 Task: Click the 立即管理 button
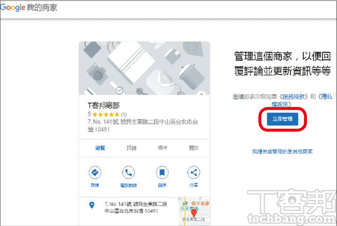pos(283,119)
